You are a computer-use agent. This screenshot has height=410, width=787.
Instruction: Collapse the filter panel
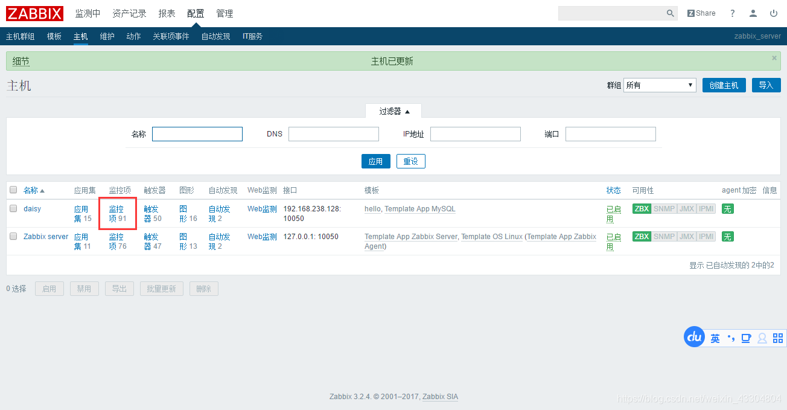point(393,111)
